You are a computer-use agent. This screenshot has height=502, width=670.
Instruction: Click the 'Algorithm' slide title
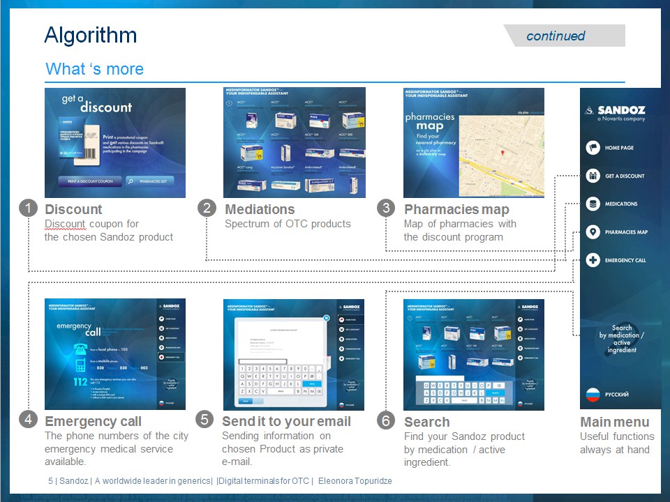click(x=91, y=35)
